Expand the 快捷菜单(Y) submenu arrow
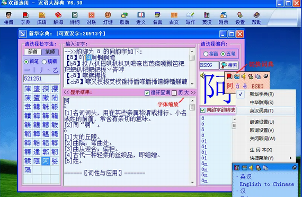This screenshot has height=197, width=302. tap(291, 158)
